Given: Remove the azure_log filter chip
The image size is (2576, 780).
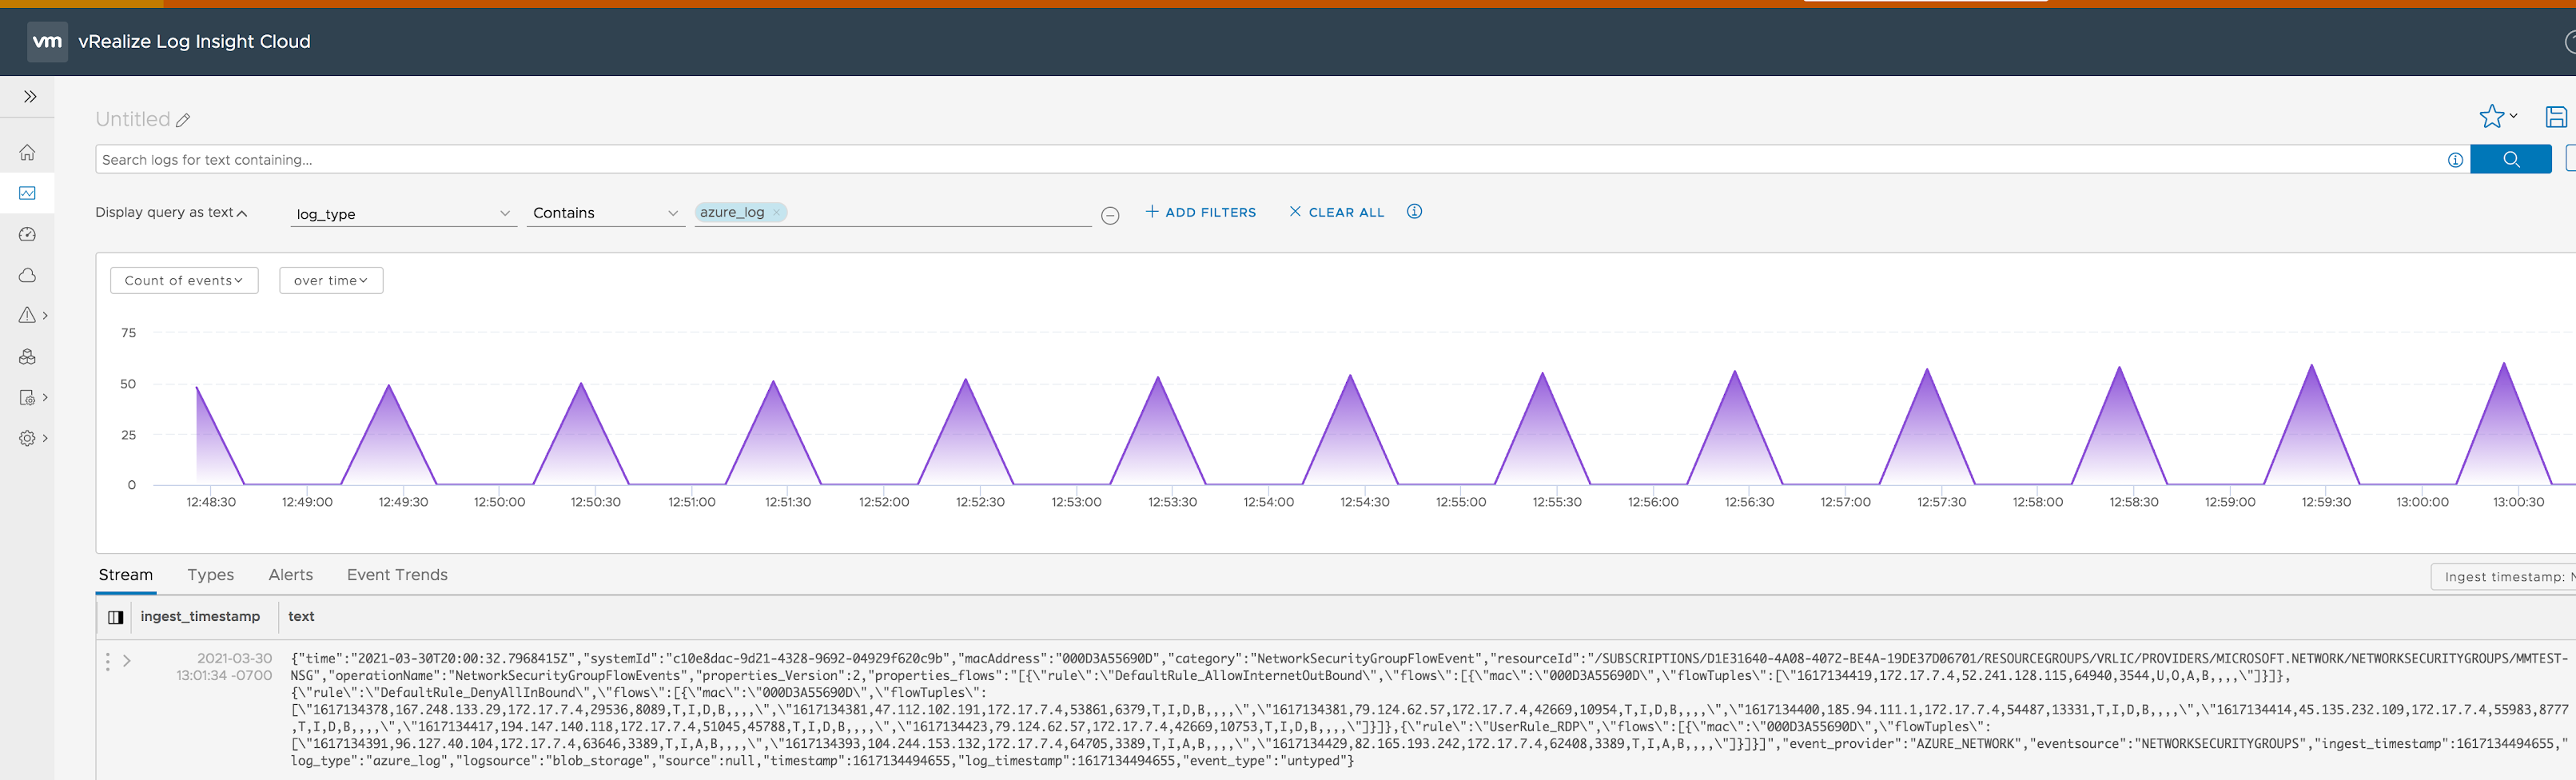Looking at the screenshot, I should click(776, 212).
